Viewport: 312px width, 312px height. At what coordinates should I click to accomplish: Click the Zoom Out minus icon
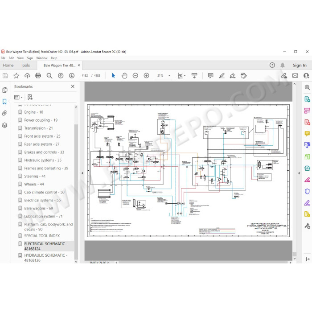click(135, 76)
